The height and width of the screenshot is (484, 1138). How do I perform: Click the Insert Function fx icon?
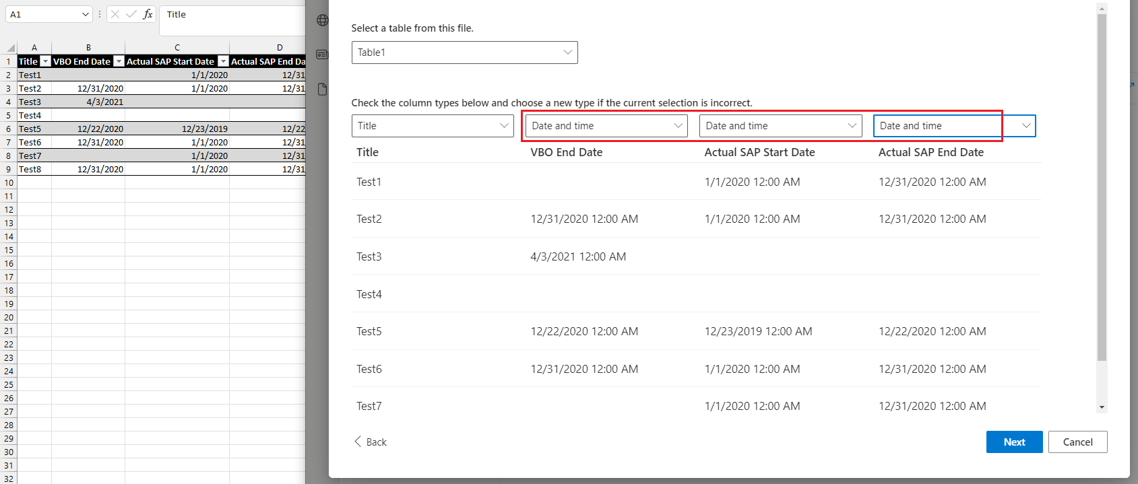point(148,14)
